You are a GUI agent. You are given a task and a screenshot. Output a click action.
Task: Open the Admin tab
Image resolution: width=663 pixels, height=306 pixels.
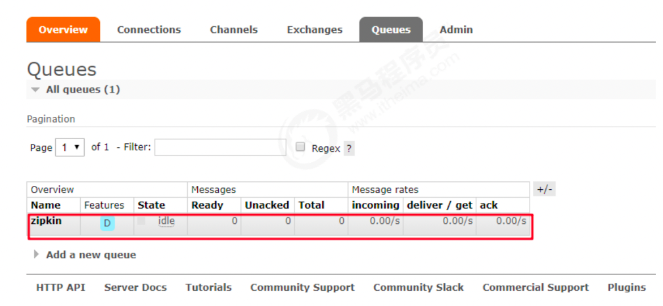tap(456, 30)
